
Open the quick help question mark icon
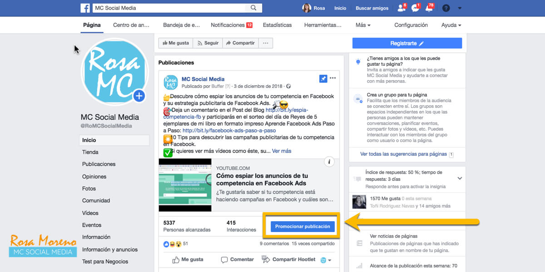[x=446, y=8]
